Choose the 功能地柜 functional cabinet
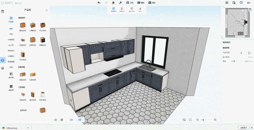 (x=23, y=96)
